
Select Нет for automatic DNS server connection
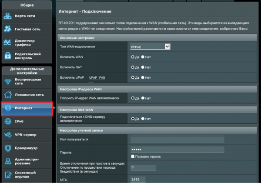tap(143, 119)
